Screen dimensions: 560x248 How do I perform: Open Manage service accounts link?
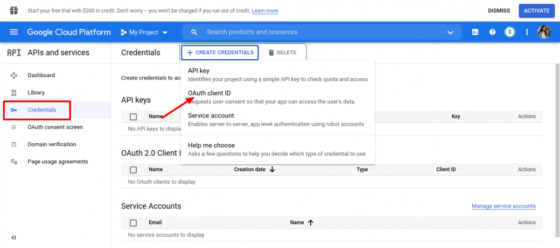click(x=504, y=206)
